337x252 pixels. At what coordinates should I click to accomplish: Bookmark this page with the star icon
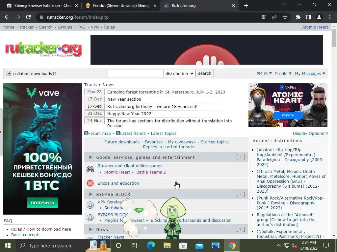pos(285,17)
